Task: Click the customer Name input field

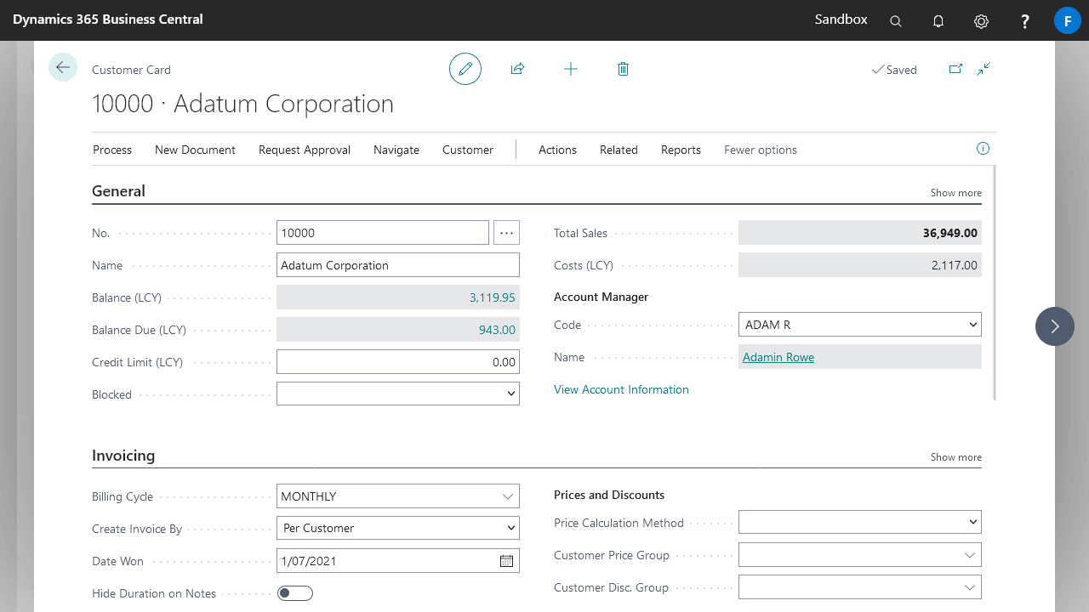Action: click(398, 264)
